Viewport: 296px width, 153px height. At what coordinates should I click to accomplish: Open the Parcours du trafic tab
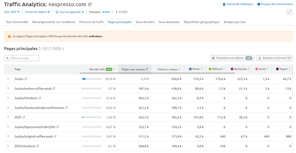[92, 22]
